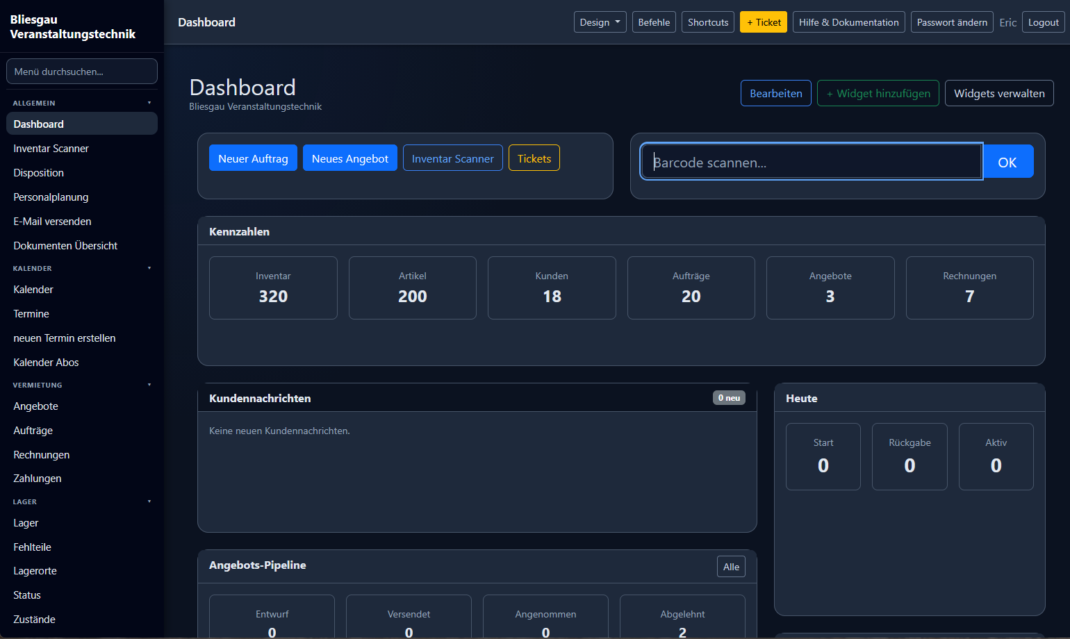This screenshot has height=639, width=1070.
Task: Open Personalplanung page
Action: [82, 197]
